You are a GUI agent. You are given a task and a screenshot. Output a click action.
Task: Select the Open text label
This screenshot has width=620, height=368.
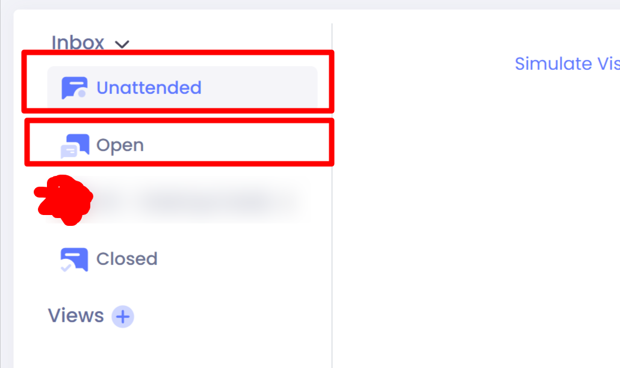pyautogui.click(x=120, y=146)
